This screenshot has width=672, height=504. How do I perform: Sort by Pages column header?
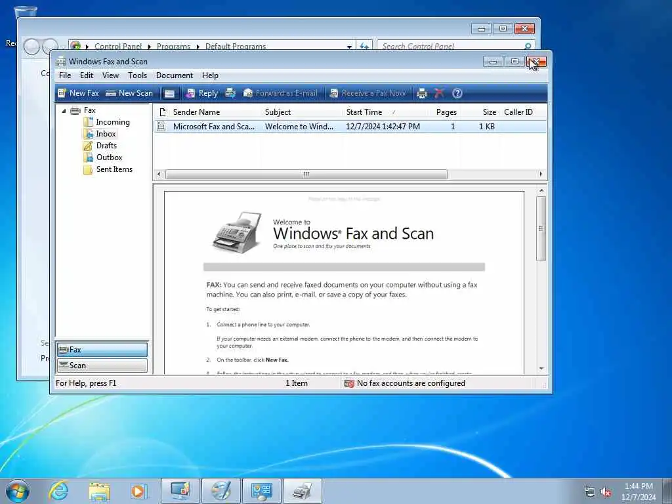[446, 112]
